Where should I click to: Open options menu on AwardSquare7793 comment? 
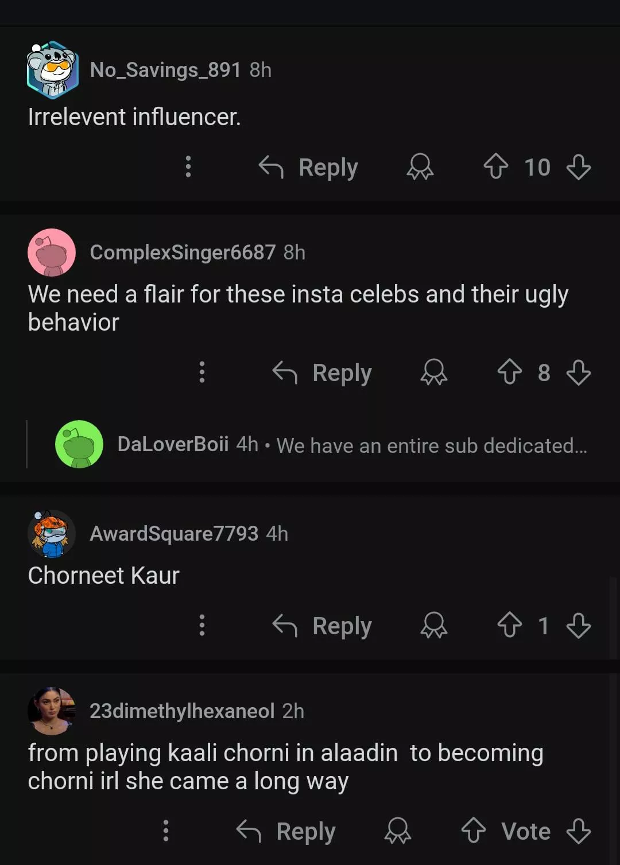(x=201, y=625)
